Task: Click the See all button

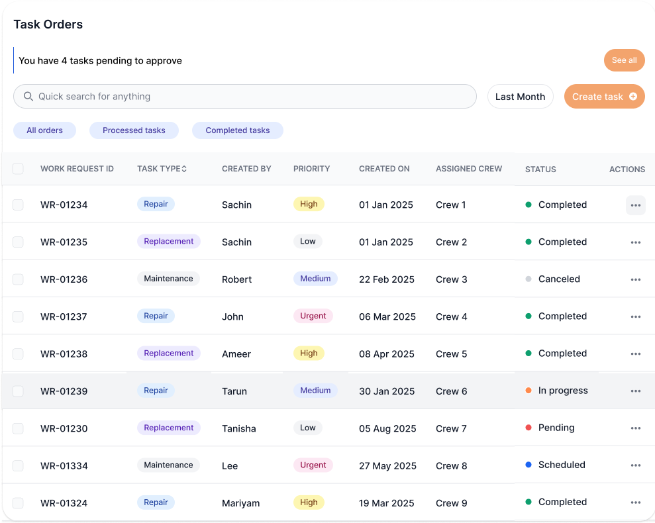Action: (625, 60)
